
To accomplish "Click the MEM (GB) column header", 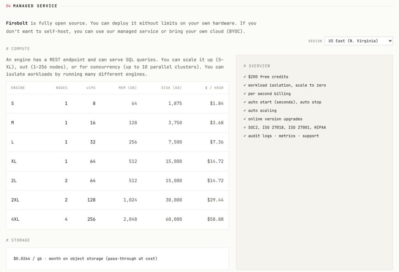I will tap(127, 88).
